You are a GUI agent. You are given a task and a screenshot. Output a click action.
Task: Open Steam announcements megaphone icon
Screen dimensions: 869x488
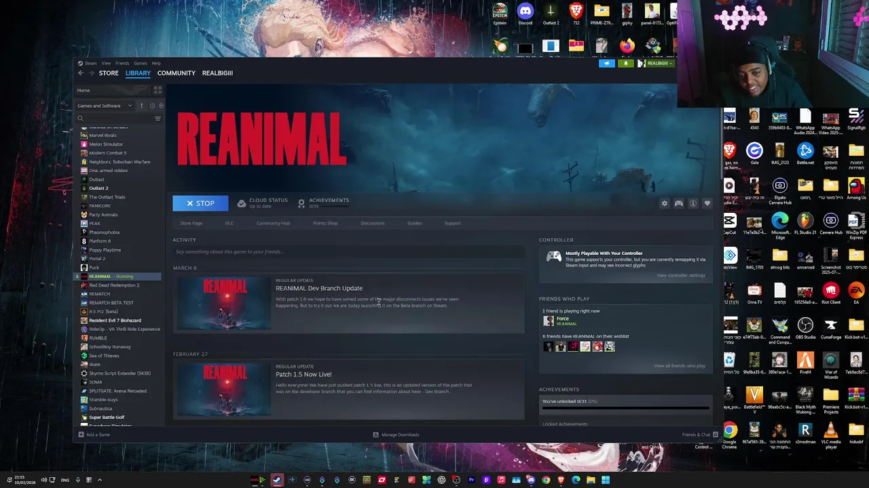607,63
